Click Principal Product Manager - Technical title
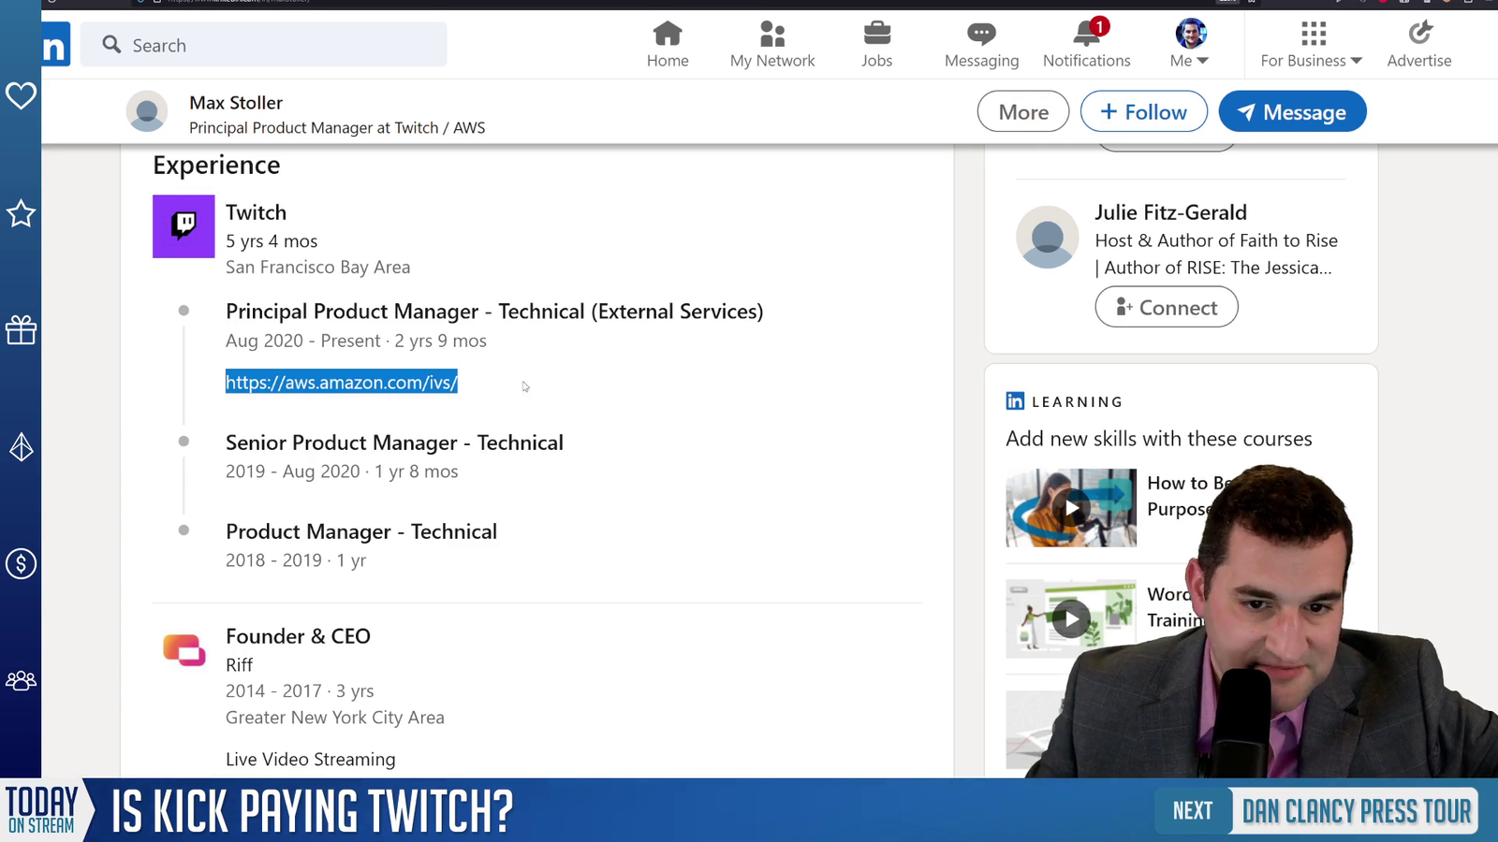Screen dimensions: 1498x842 (494, 312)
